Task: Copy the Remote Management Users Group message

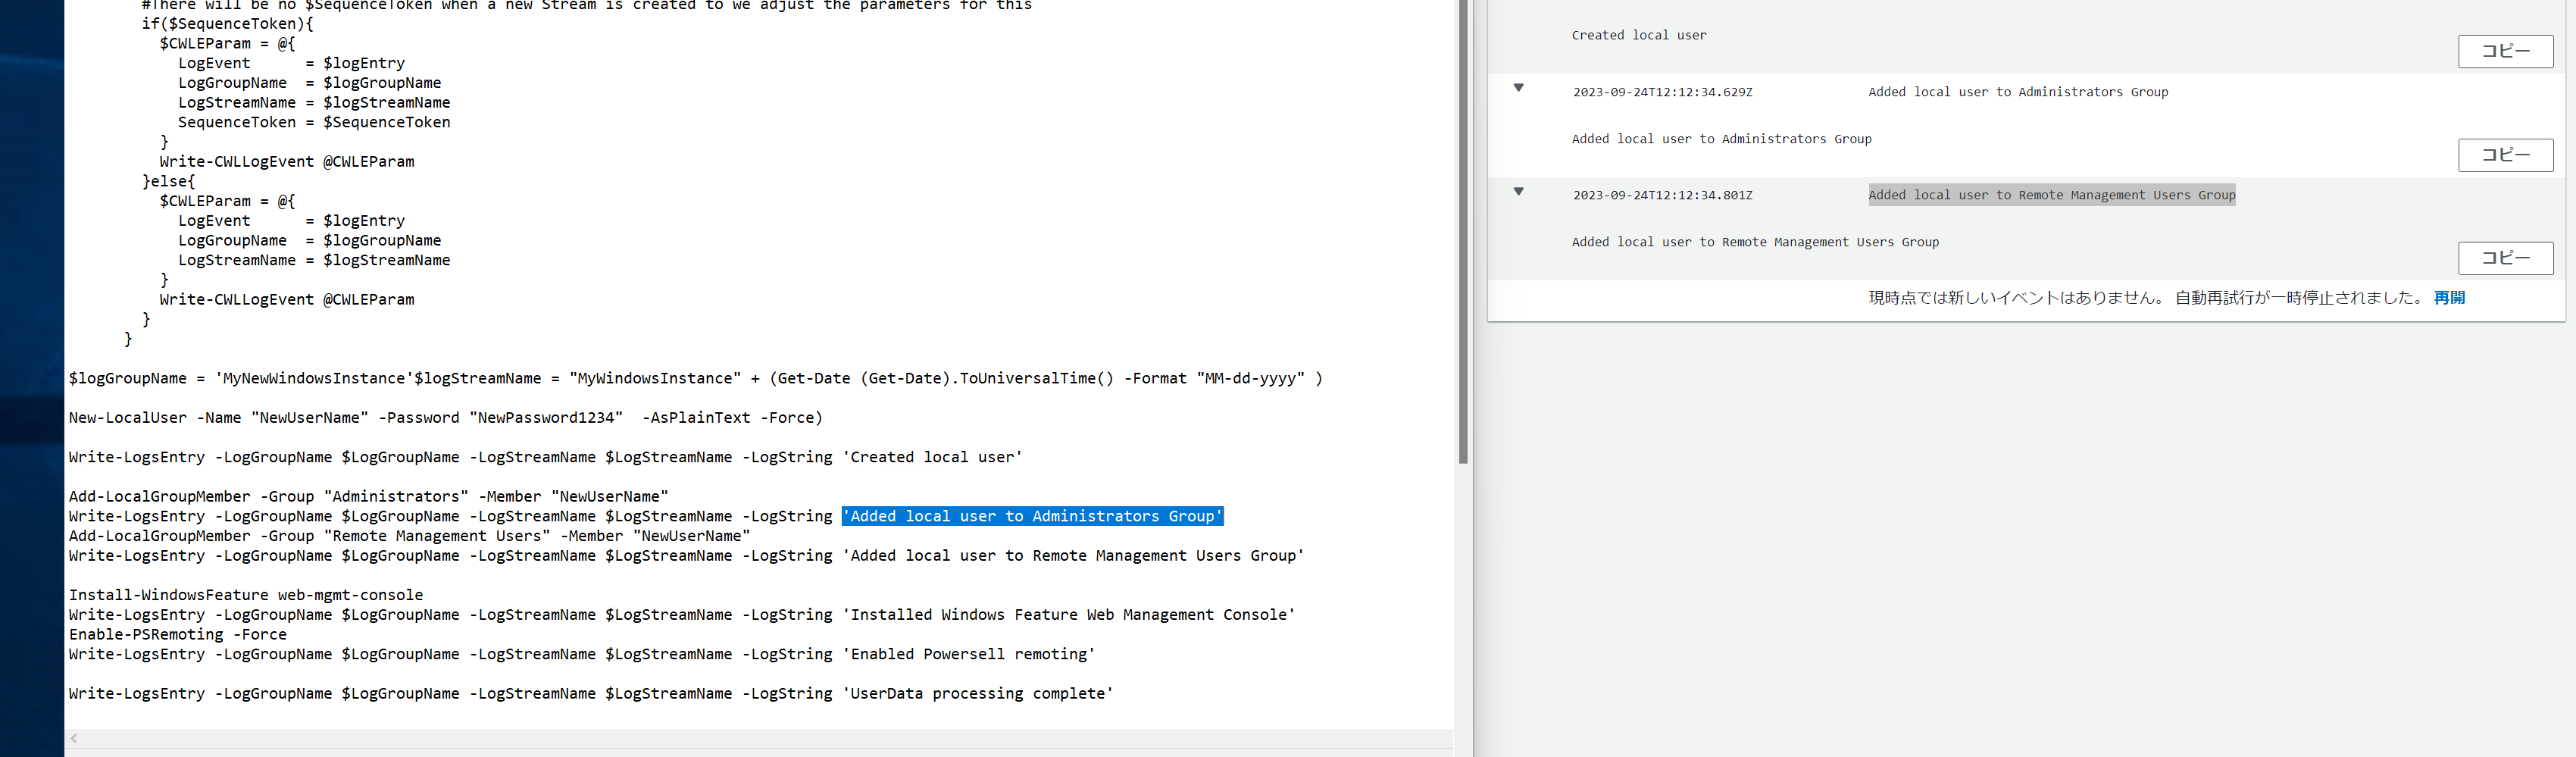Action: coord(2505,258)
